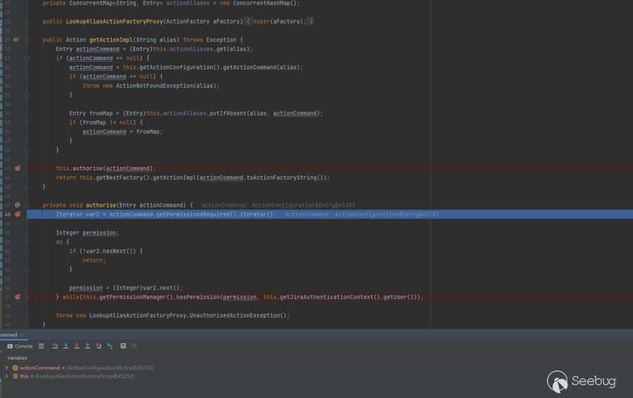This screenshot has width=633, height=398.
Task: Click the Step Over debugger icon
Action: (55, 346)
